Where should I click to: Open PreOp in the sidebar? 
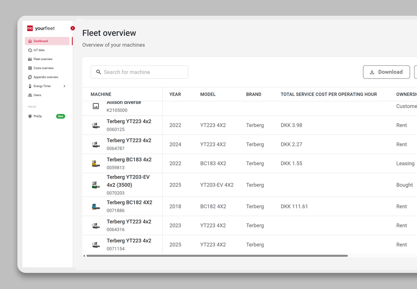coord(37,116)
